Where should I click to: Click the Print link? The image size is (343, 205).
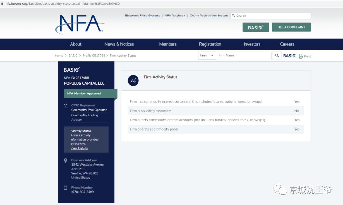[x=307, y=56]
